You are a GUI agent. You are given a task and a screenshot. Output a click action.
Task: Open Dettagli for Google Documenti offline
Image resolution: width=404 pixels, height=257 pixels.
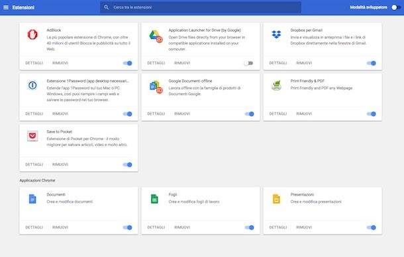pyautogui.click(x=156, y=114)
